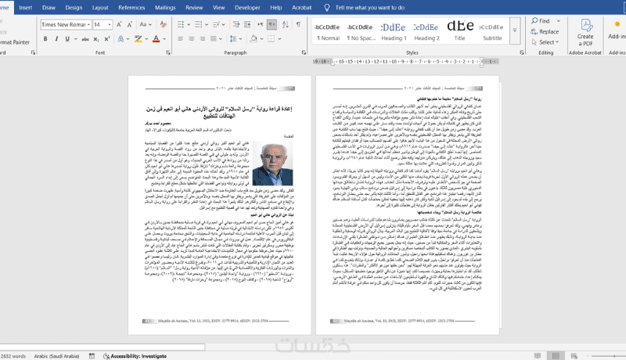Toggle Underline formatting
Image resolution: width=626 pixels, height=360 pixels.
67,38
